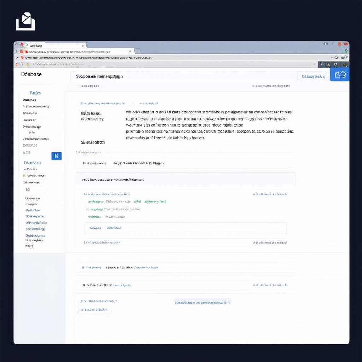Click the small outlined button at bottom left of content
This screenshot has width=362, height=362.
pyautogui.click(x=94, y=310)
